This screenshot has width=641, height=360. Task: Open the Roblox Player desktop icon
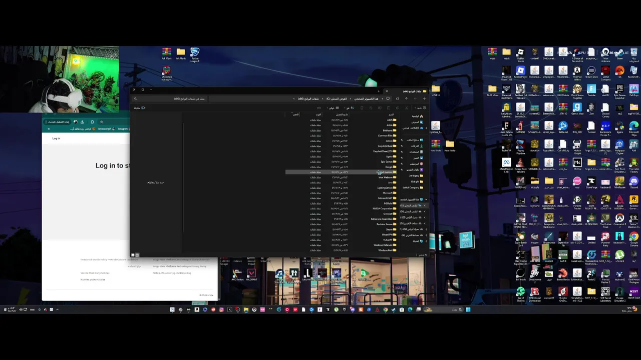(520, 71)
